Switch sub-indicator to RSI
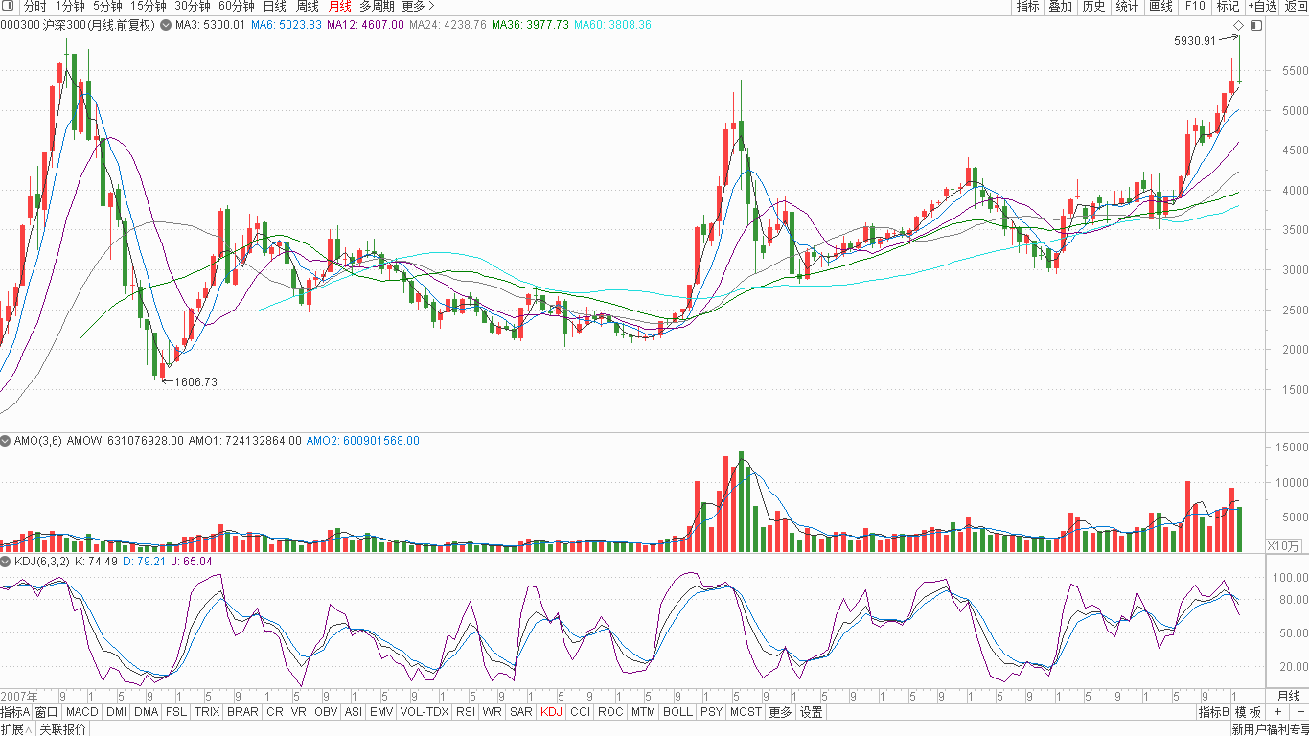Viewport: 1309px width, 736px height. 466,712
